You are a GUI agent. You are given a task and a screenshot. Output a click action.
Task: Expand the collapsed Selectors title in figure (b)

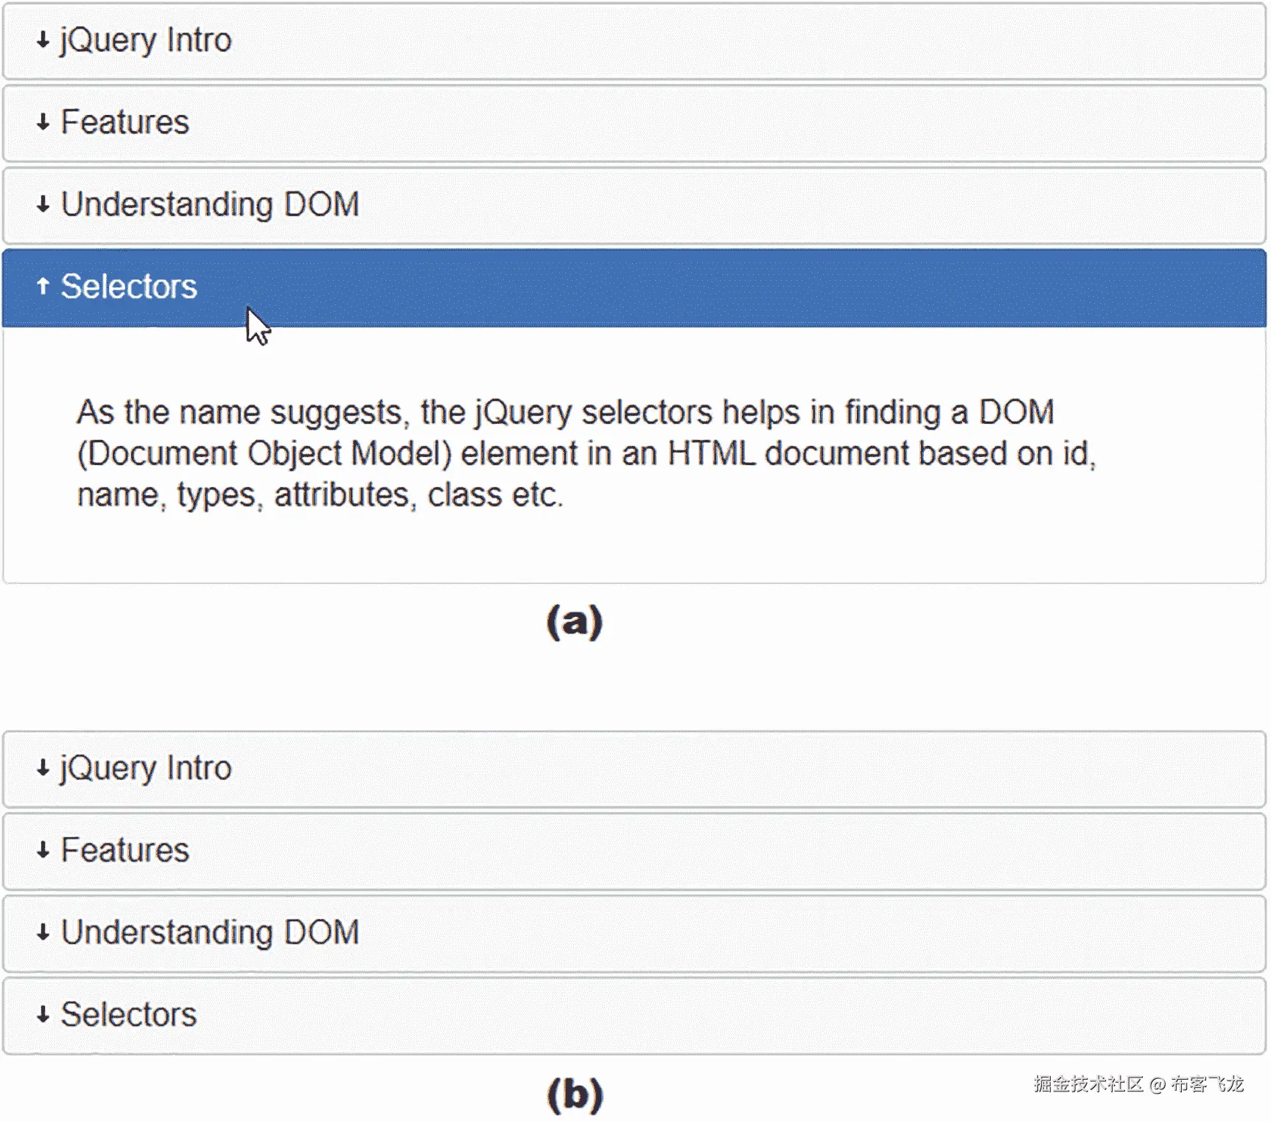tap(129, 1015)
